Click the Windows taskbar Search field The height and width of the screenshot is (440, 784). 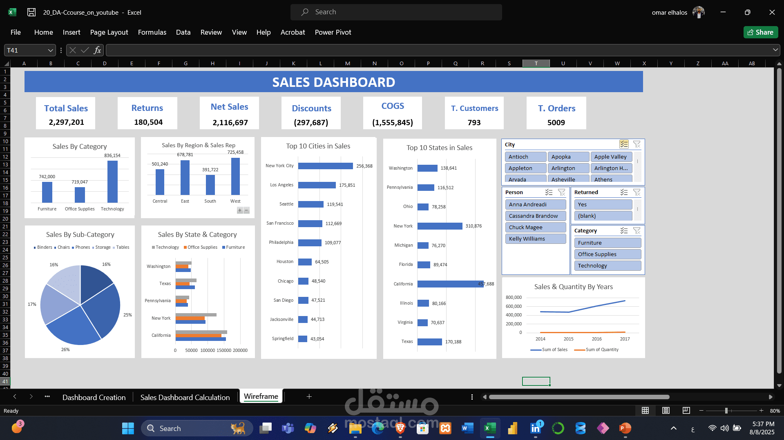197,428
